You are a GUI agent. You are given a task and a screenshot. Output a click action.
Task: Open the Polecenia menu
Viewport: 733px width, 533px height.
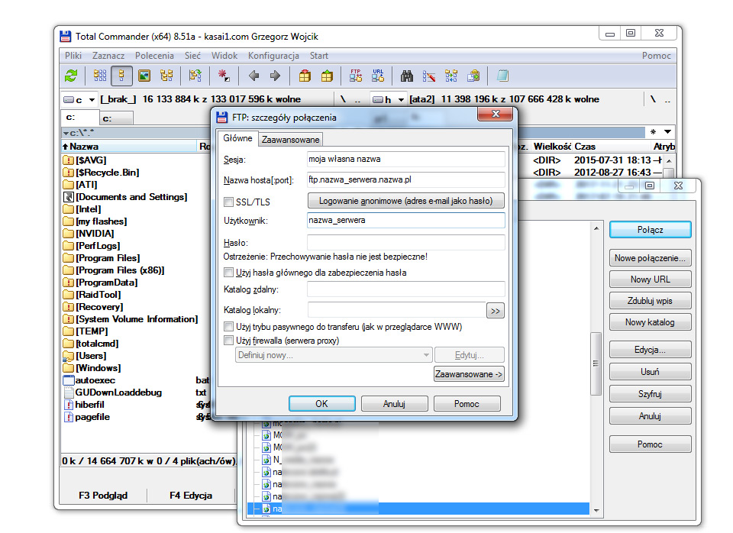click(x=155, y=56)
